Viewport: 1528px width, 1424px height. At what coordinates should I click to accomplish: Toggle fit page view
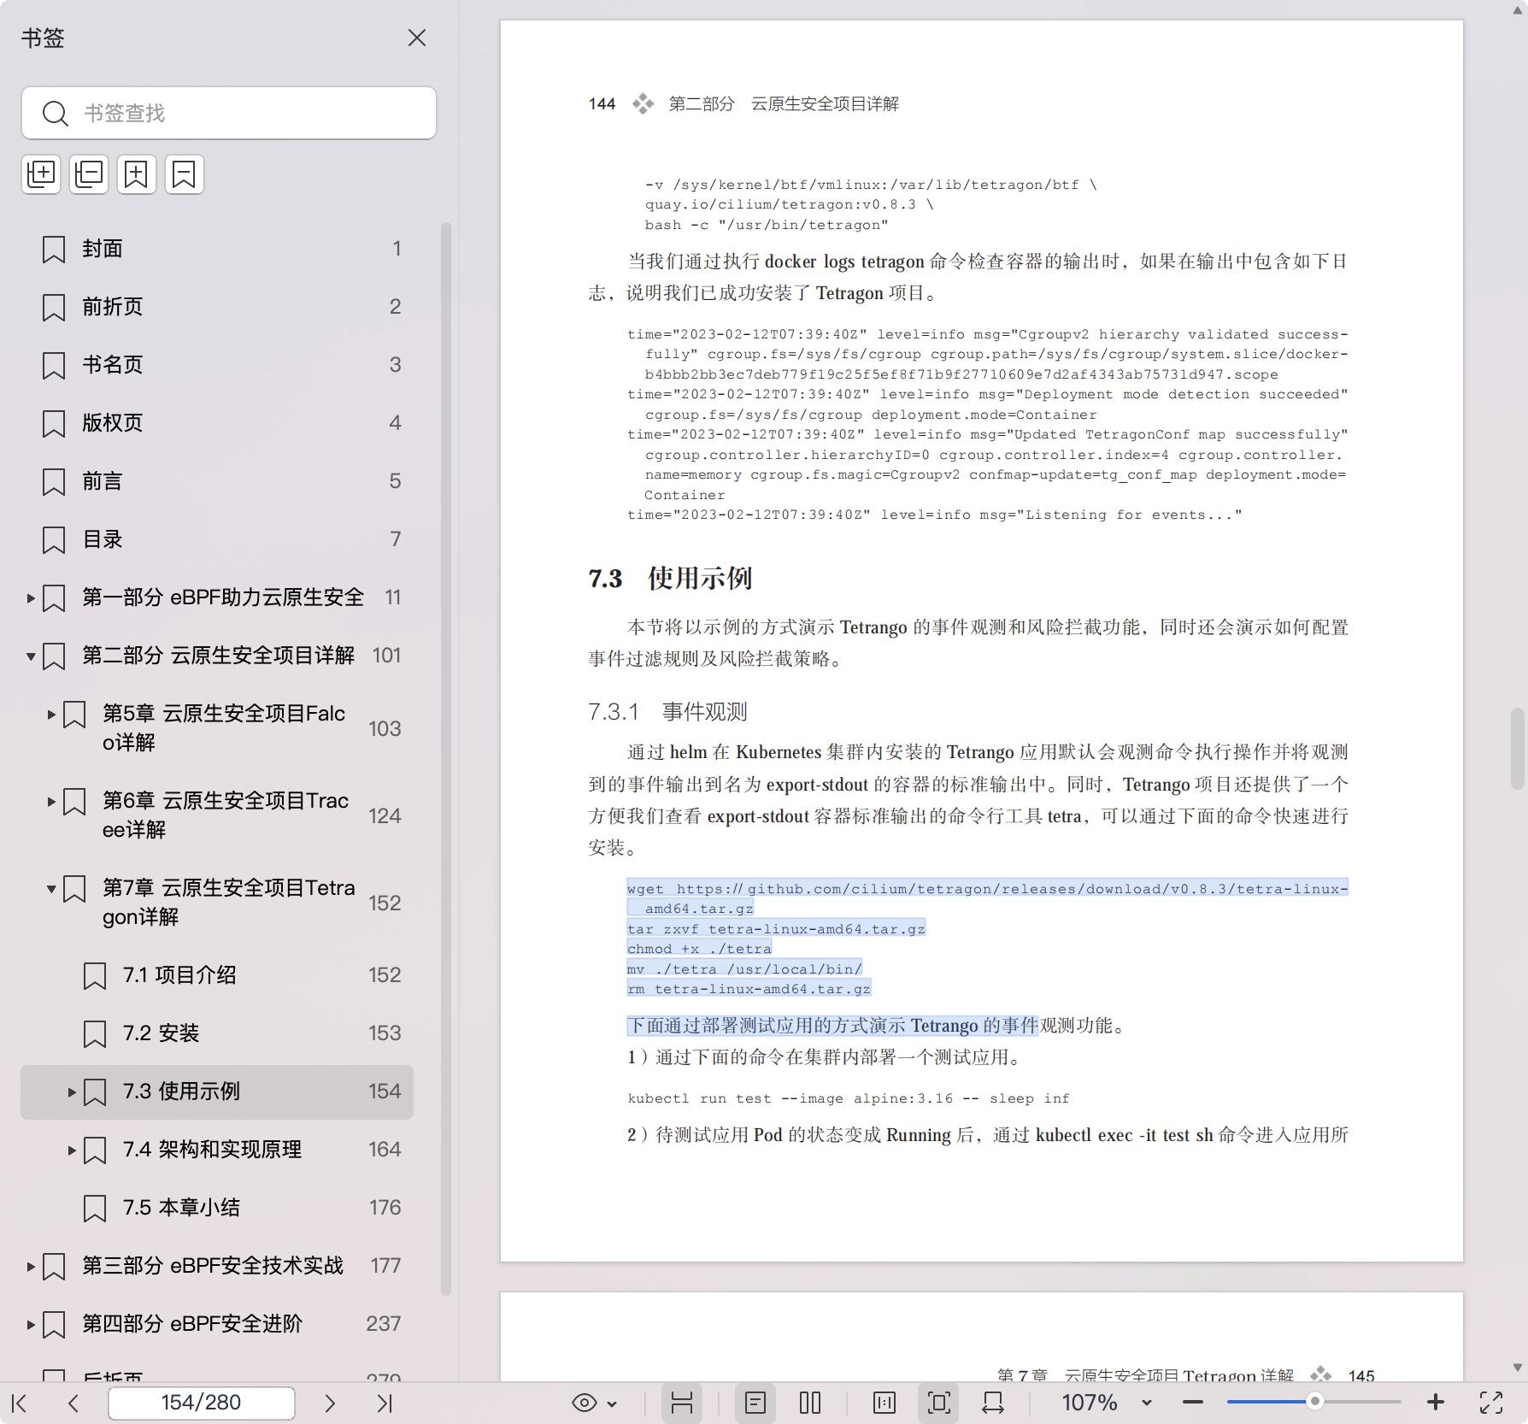tap(938, 1403)
